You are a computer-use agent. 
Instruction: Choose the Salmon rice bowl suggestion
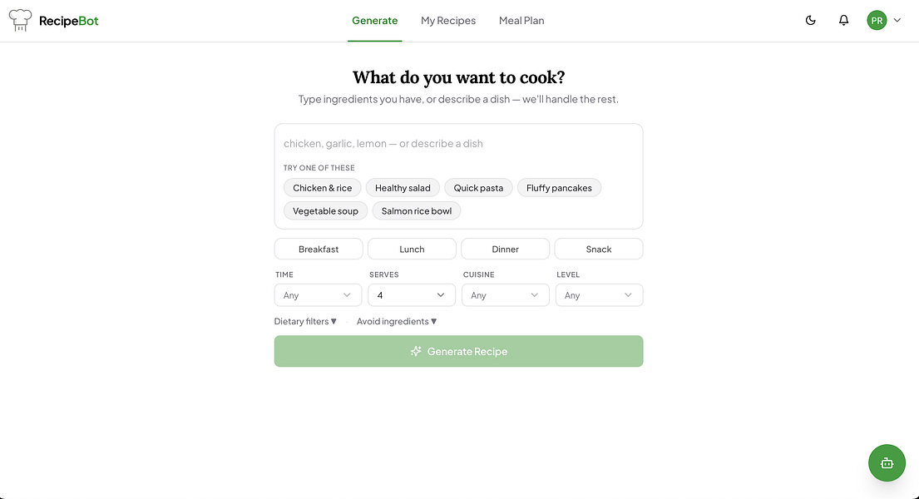(417, 211)
